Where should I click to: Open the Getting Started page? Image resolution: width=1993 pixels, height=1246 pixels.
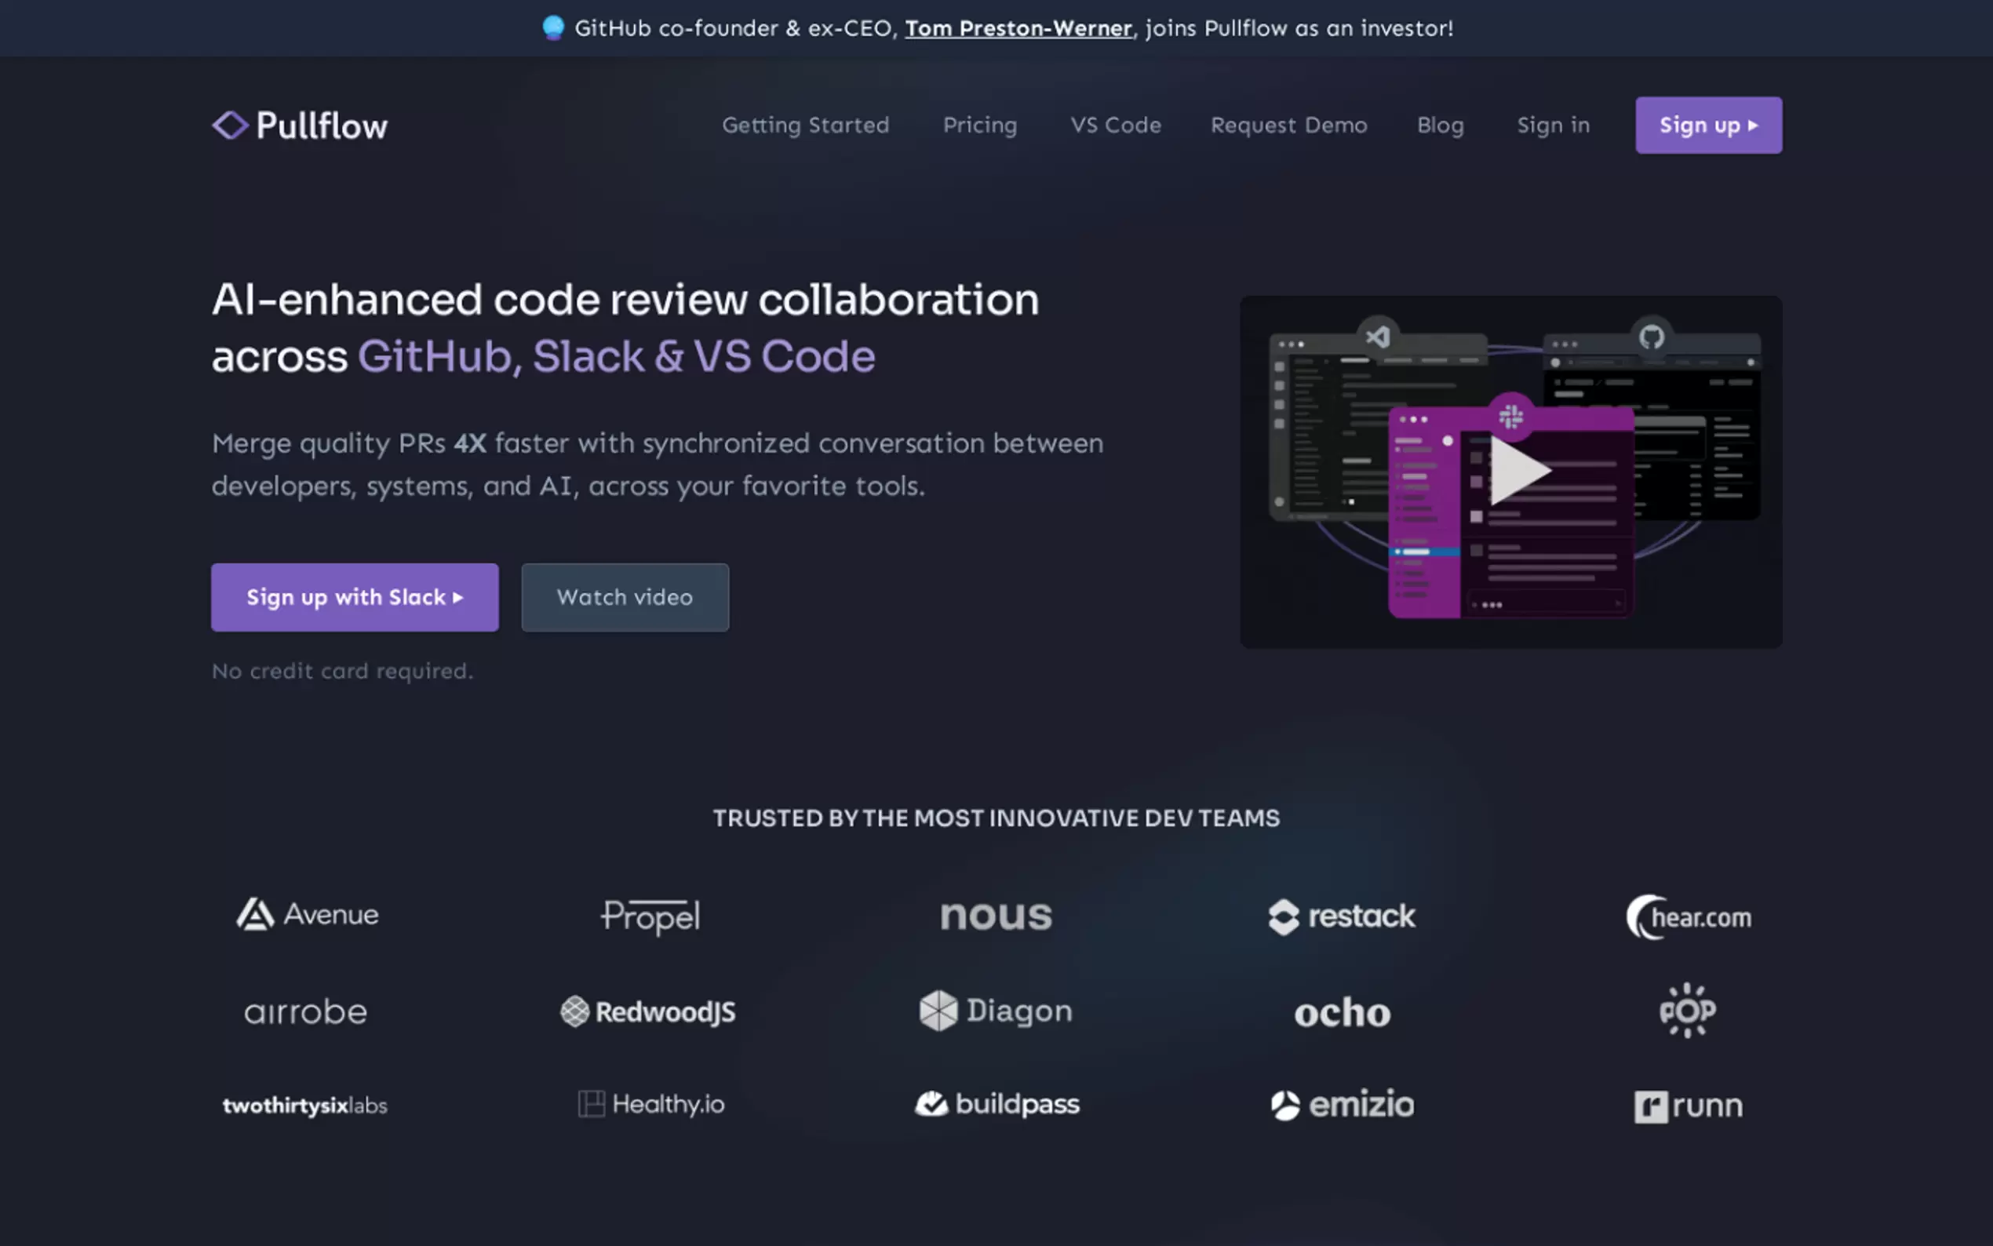click(805, 126)
